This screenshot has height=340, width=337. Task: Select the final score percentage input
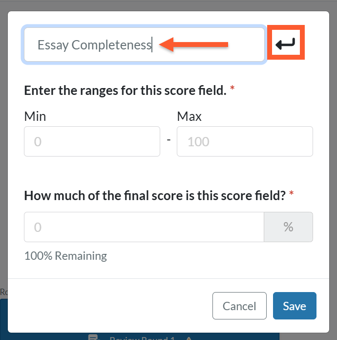tap(144, 227)
